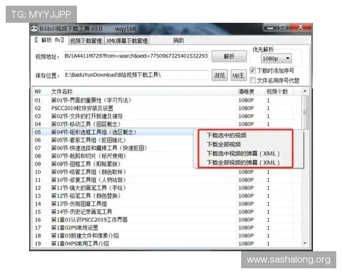342x274 pixels.
Task: Select row PSCC2019软件安装及设置
Action: pyautogui.click(x=167, y=108)
